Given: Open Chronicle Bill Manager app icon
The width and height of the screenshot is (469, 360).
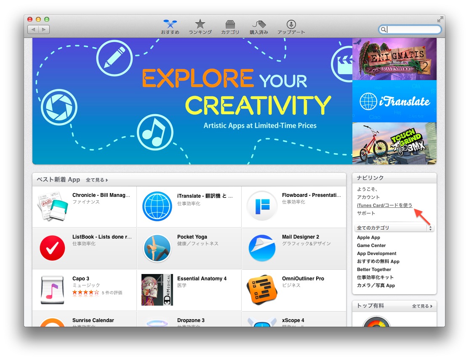Looking at the screenshot, I should (x=52, y=207).
